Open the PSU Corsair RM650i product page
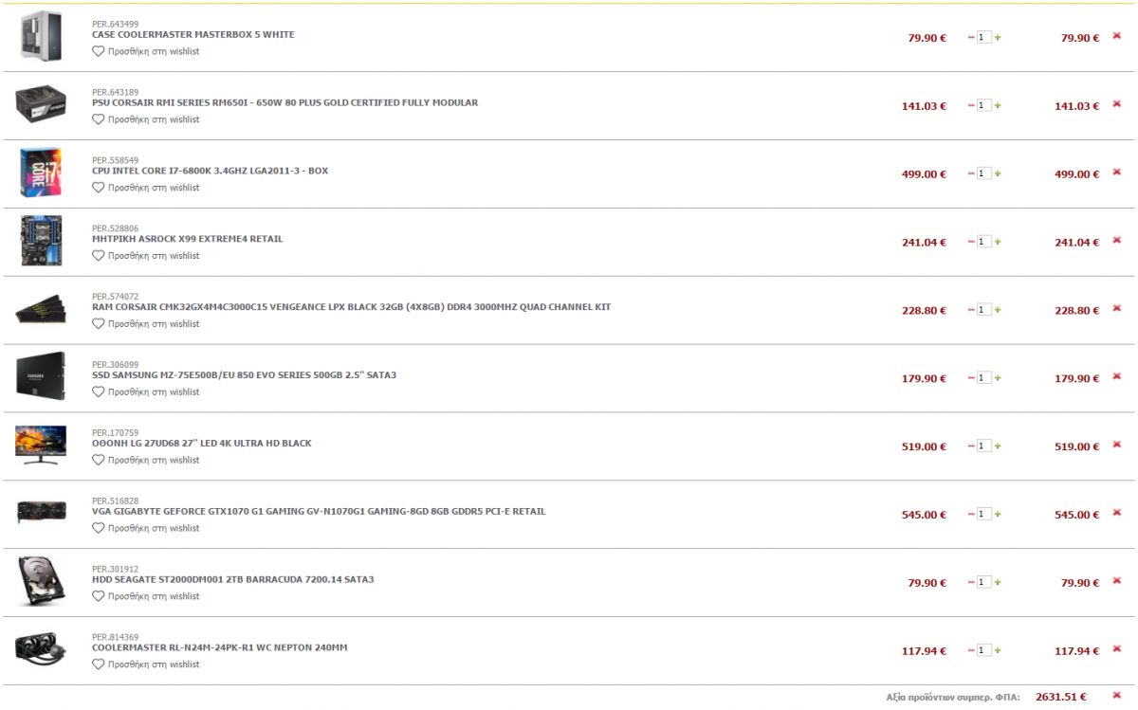This screenshot has width=1138, height=710. pos(285,102)
